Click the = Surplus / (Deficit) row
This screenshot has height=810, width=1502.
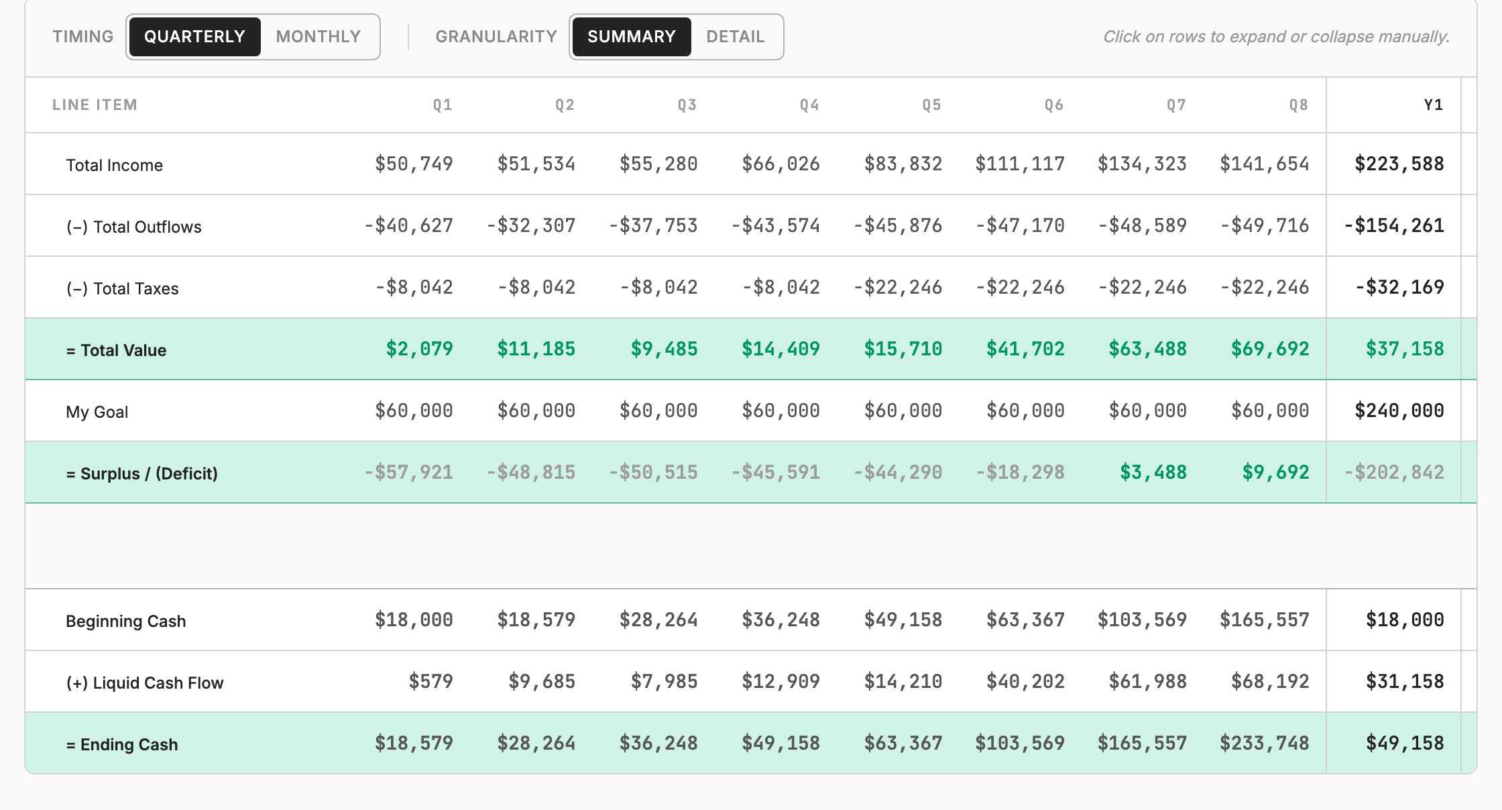coord(751,473)
